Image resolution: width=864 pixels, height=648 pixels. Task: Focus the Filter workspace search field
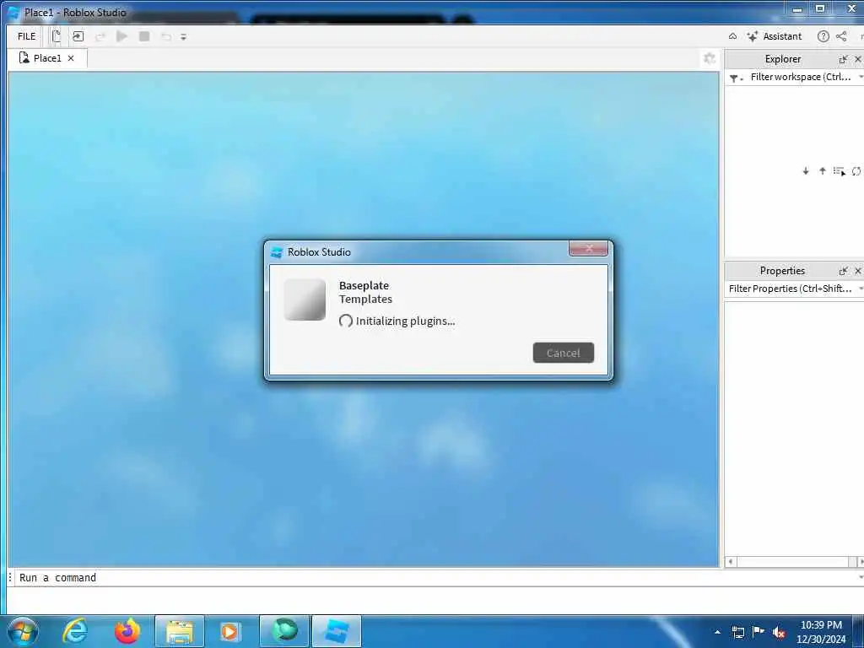pyautogui.click(x=801, y=77)
